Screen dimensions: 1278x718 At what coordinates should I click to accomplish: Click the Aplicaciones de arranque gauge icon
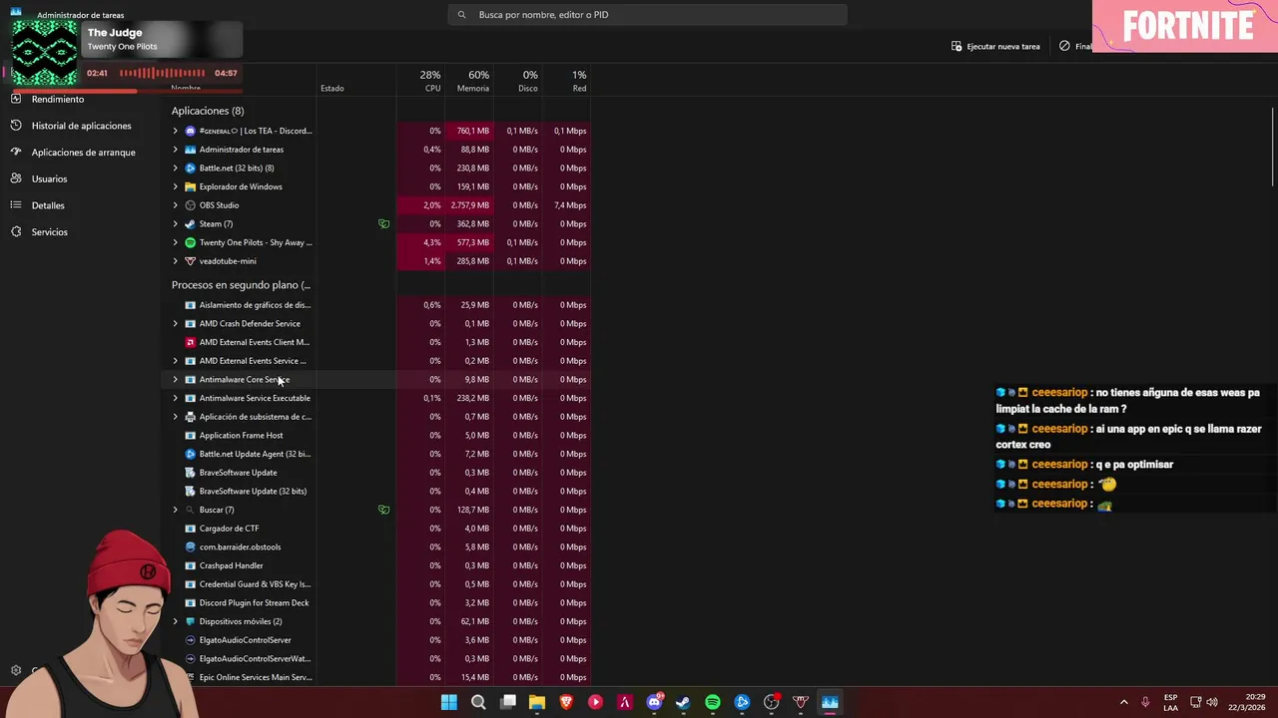(x=16, y=153)
